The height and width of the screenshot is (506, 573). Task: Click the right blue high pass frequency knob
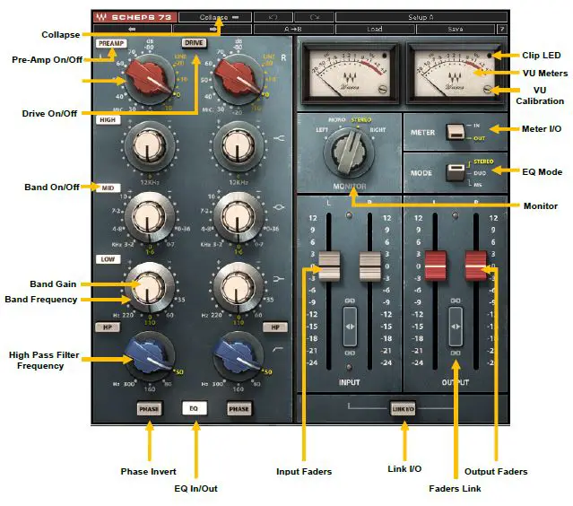tap(238, 355)
